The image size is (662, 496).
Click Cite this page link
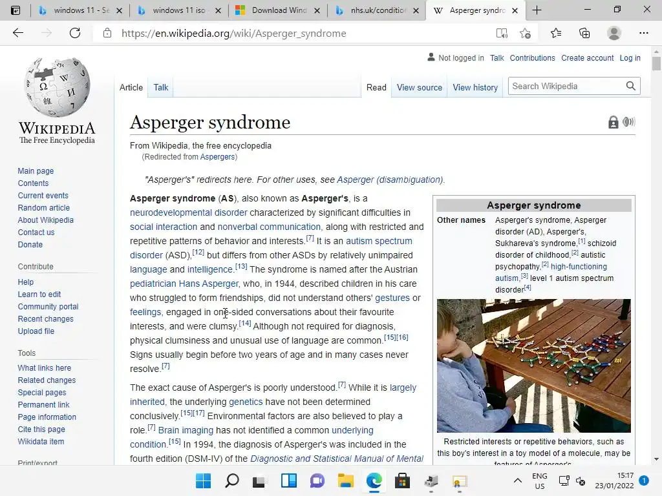[x=41, y=429]
